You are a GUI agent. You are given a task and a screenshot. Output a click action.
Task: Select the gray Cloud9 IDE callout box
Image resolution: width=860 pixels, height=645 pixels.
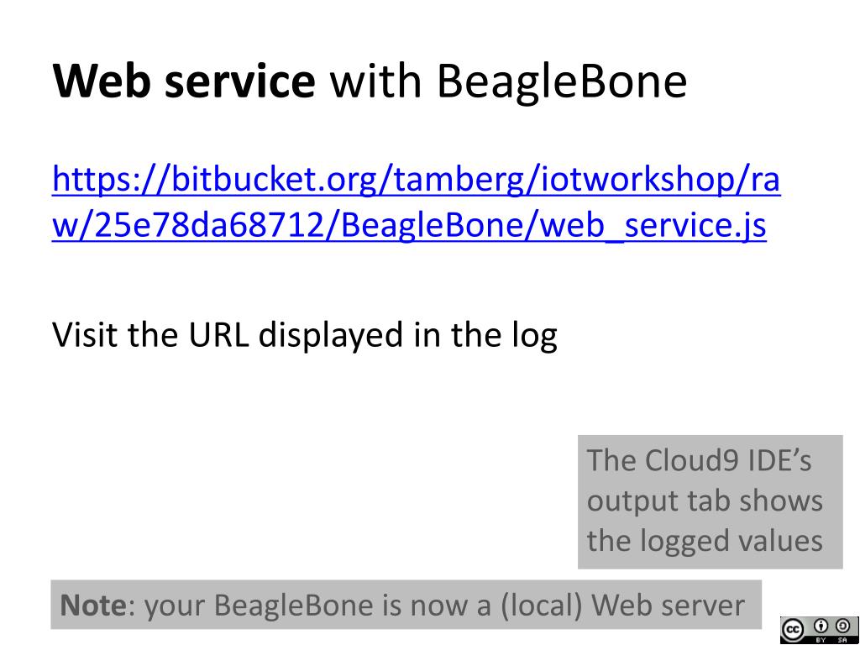[x=711, y=502]
